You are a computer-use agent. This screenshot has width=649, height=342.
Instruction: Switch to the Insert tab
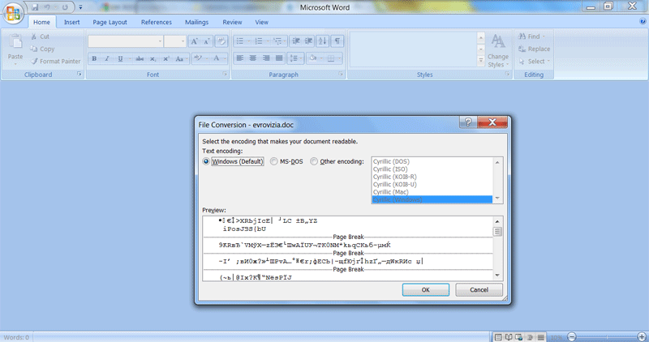coord(71,23)
